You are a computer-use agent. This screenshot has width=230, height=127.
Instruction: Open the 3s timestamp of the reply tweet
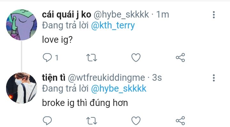click(x=157, y=78)
